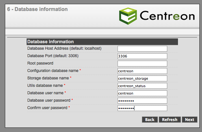Click the Storage database name field
The height and width of the screenshot is (132, 202).
point(142,78)
